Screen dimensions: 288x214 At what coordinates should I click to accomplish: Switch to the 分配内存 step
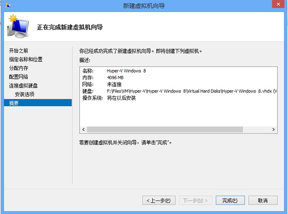pyautogui.click(x=18, y=68)
